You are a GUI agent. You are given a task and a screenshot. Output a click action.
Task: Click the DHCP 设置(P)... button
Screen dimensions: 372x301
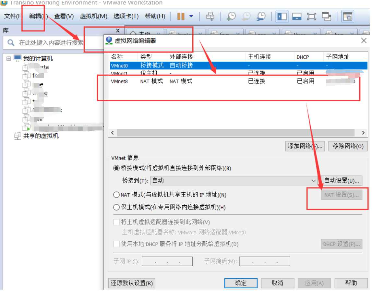(342, 244)
